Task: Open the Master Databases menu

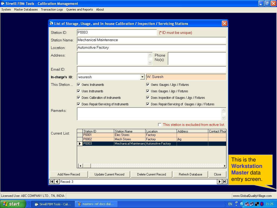Action: pos(26,9)
